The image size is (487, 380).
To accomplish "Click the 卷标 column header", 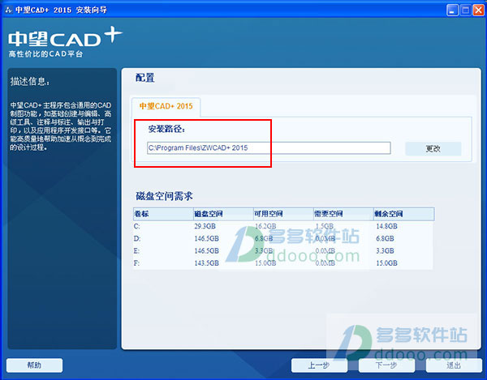I will 163,214.
